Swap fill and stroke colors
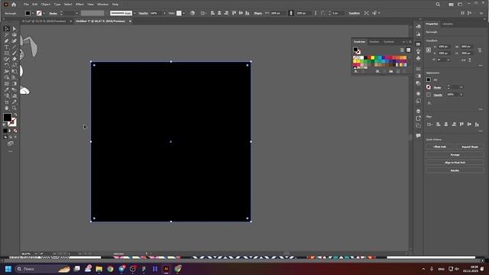 15,115
